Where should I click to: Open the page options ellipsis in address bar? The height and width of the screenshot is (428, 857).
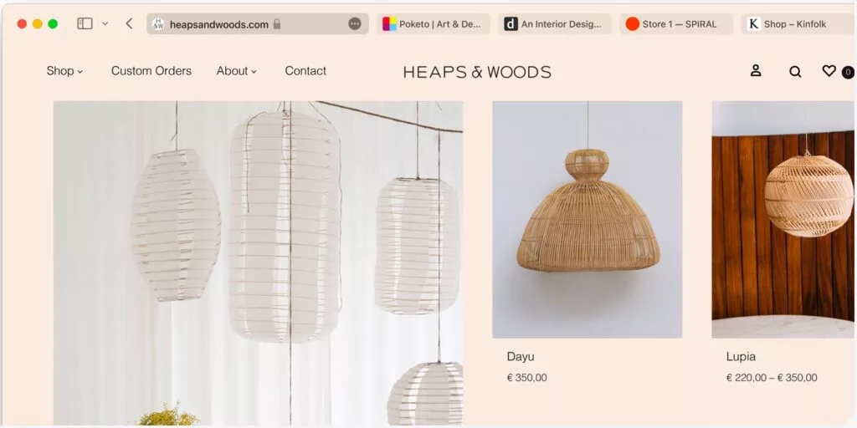tap(355, 24)
